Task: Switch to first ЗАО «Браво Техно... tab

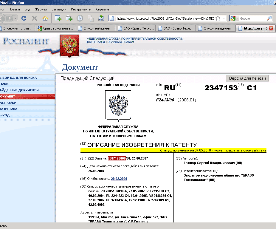Action: click(136, 28)
